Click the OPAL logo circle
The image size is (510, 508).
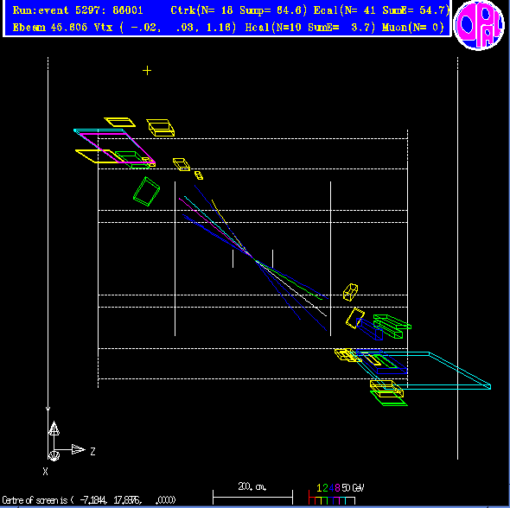pos(479,25)
